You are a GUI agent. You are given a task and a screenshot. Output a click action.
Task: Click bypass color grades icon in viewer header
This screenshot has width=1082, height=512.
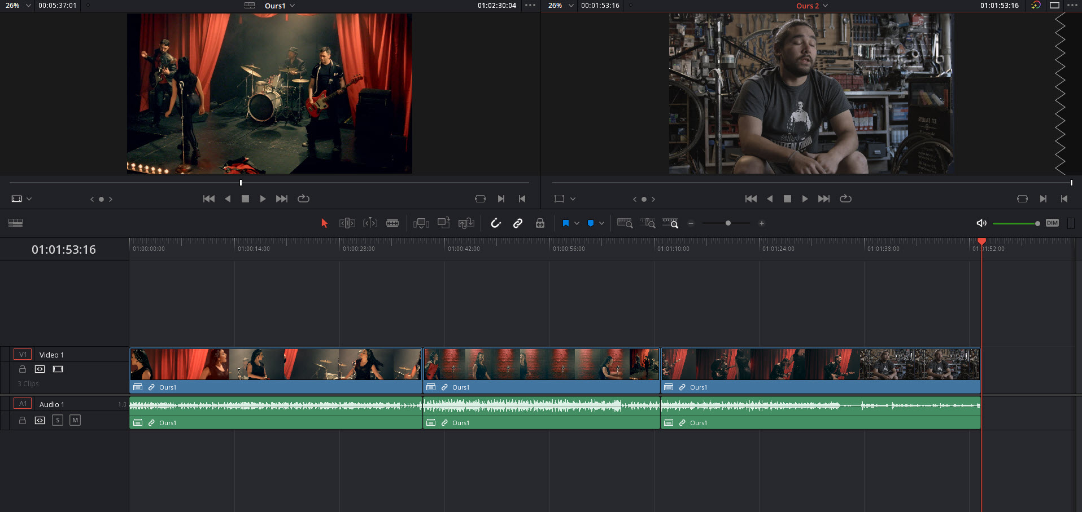(x=1036, y=6)
